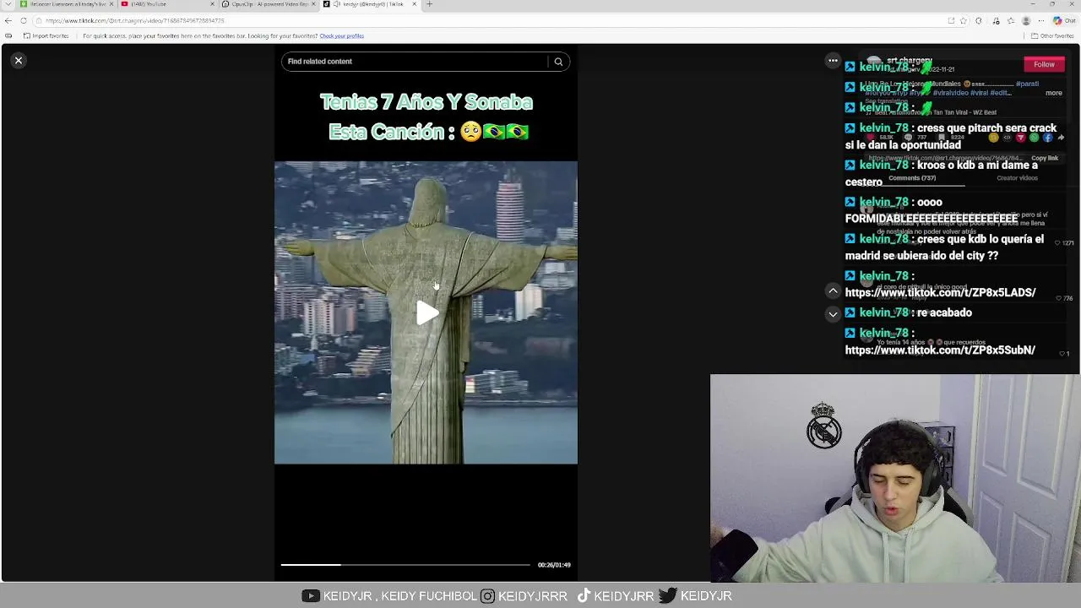This screenshot has height=608, width=1081.
Task: Close the TikTok video viewer
Action: [x=19, y=61]
